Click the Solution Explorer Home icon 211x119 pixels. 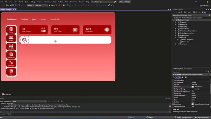coord(179,13)
